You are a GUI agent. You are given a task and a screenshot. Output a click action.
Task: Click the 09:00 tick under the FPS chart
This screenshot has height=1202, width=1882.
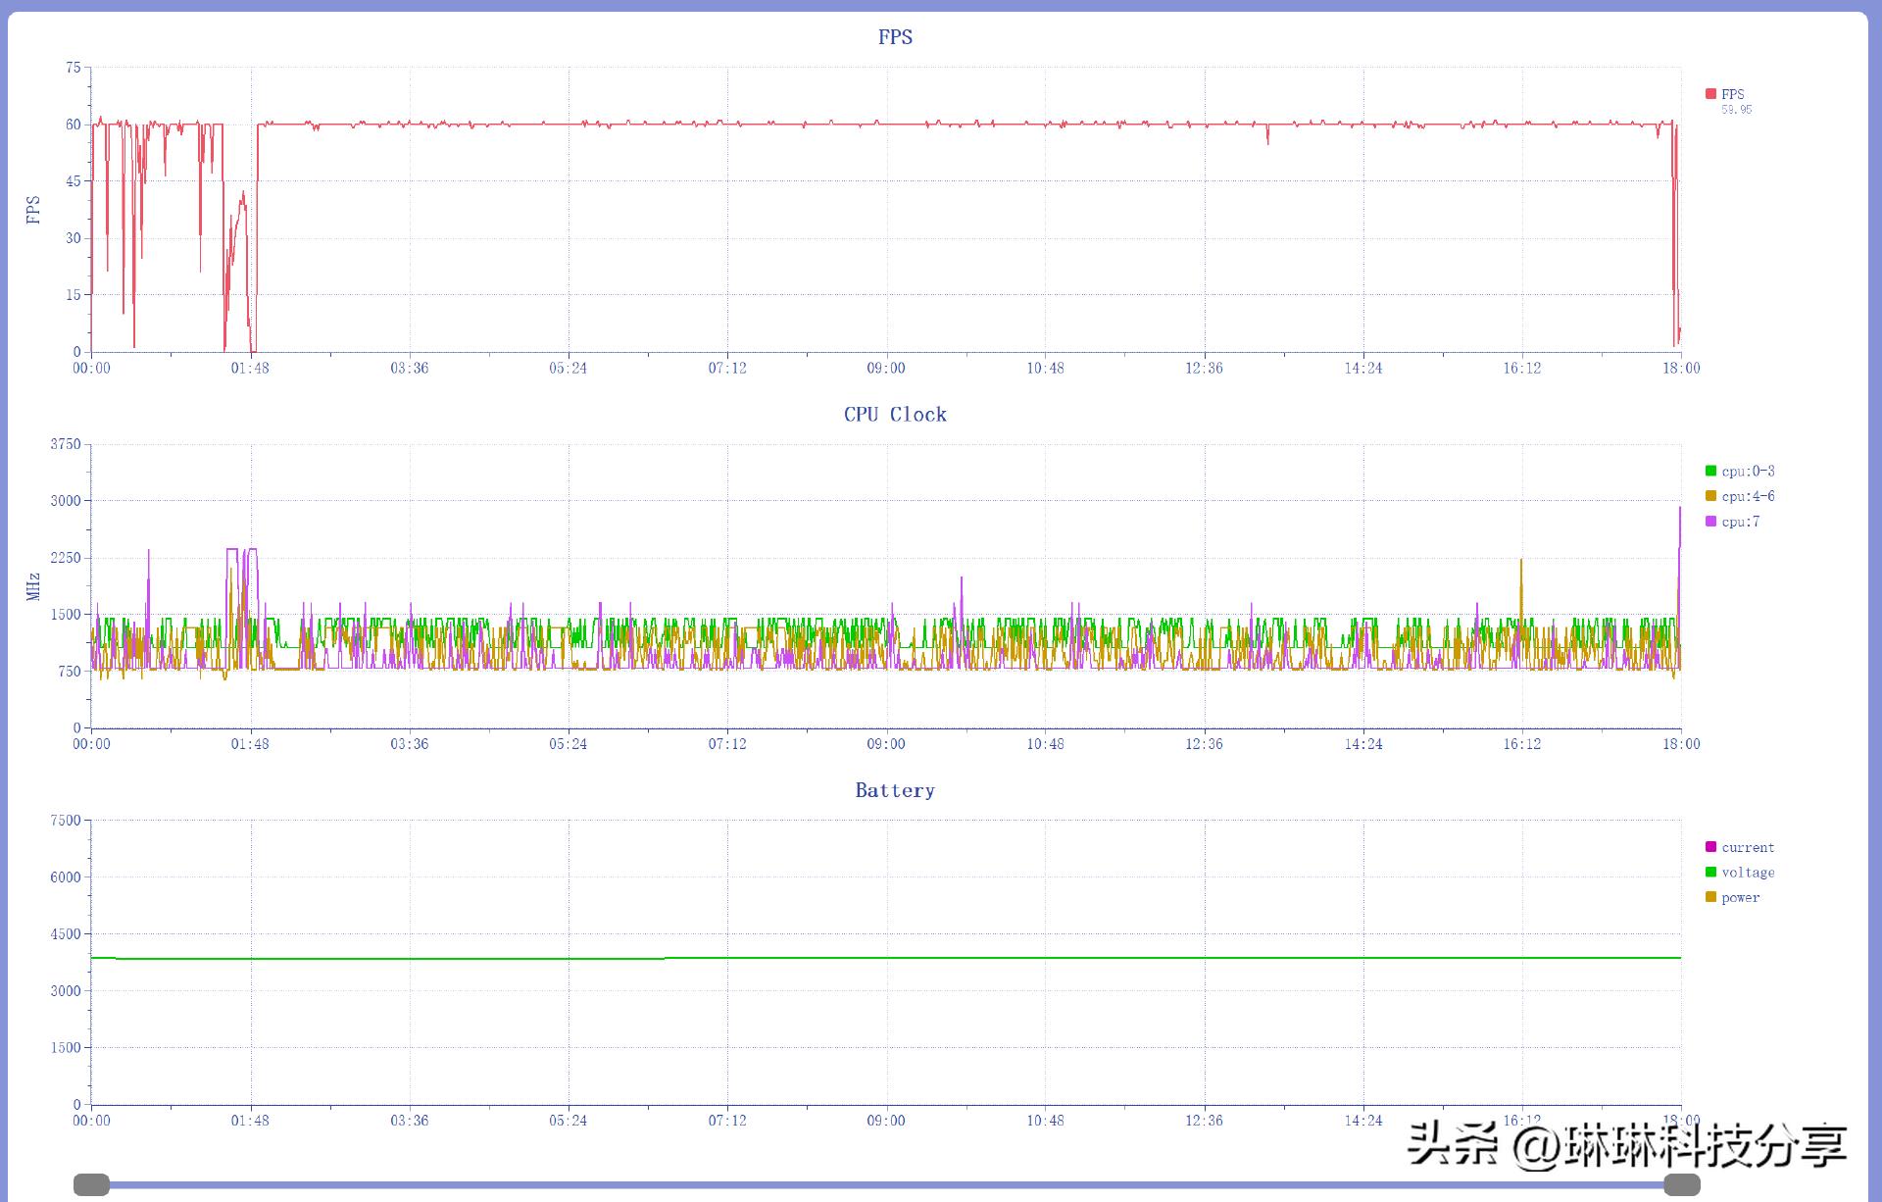886,368
